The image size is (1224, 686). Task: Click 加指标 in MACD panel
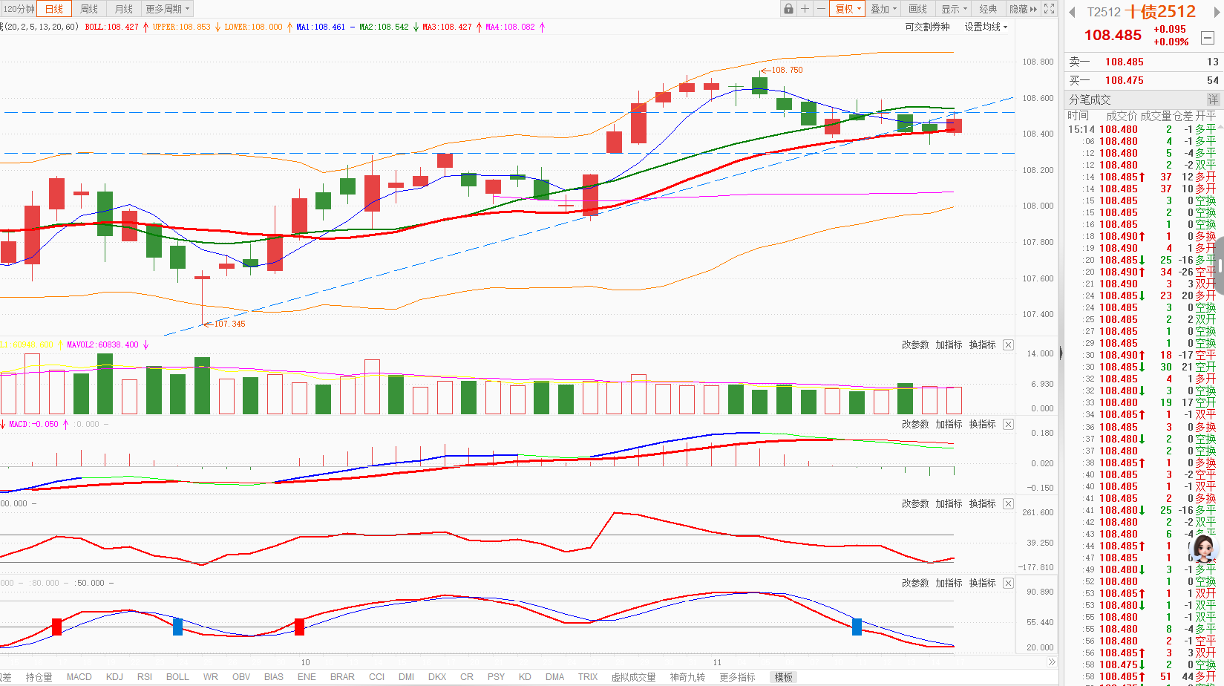click(949, 424)
